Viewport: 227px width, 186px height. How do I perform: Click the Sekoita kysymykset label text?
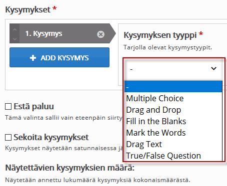pos(51,137)
